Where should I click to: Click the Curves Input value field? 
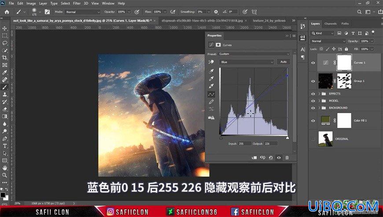244,144
